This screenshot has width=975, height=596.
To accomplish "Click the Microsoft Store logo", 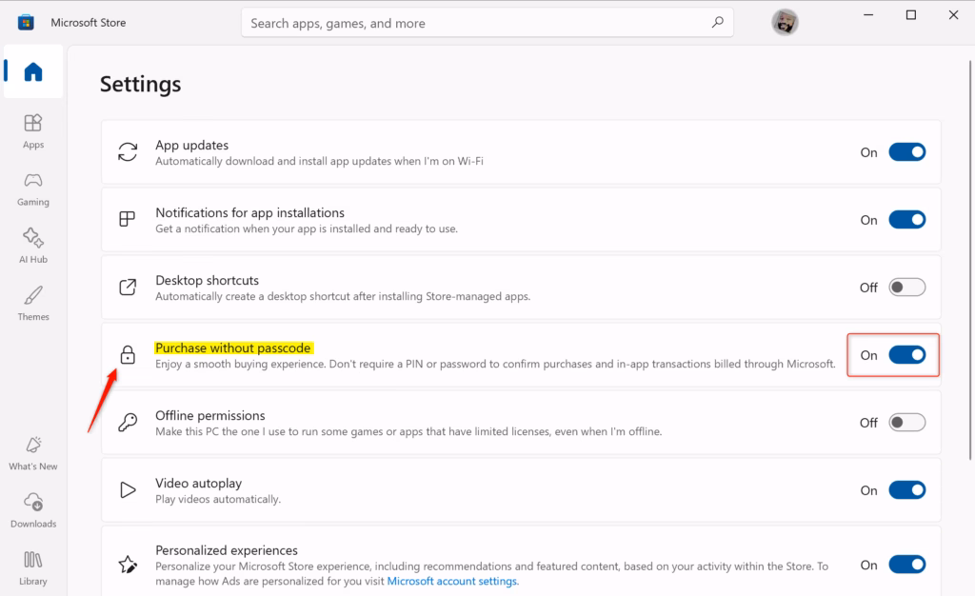I will [x=26, y=21].
